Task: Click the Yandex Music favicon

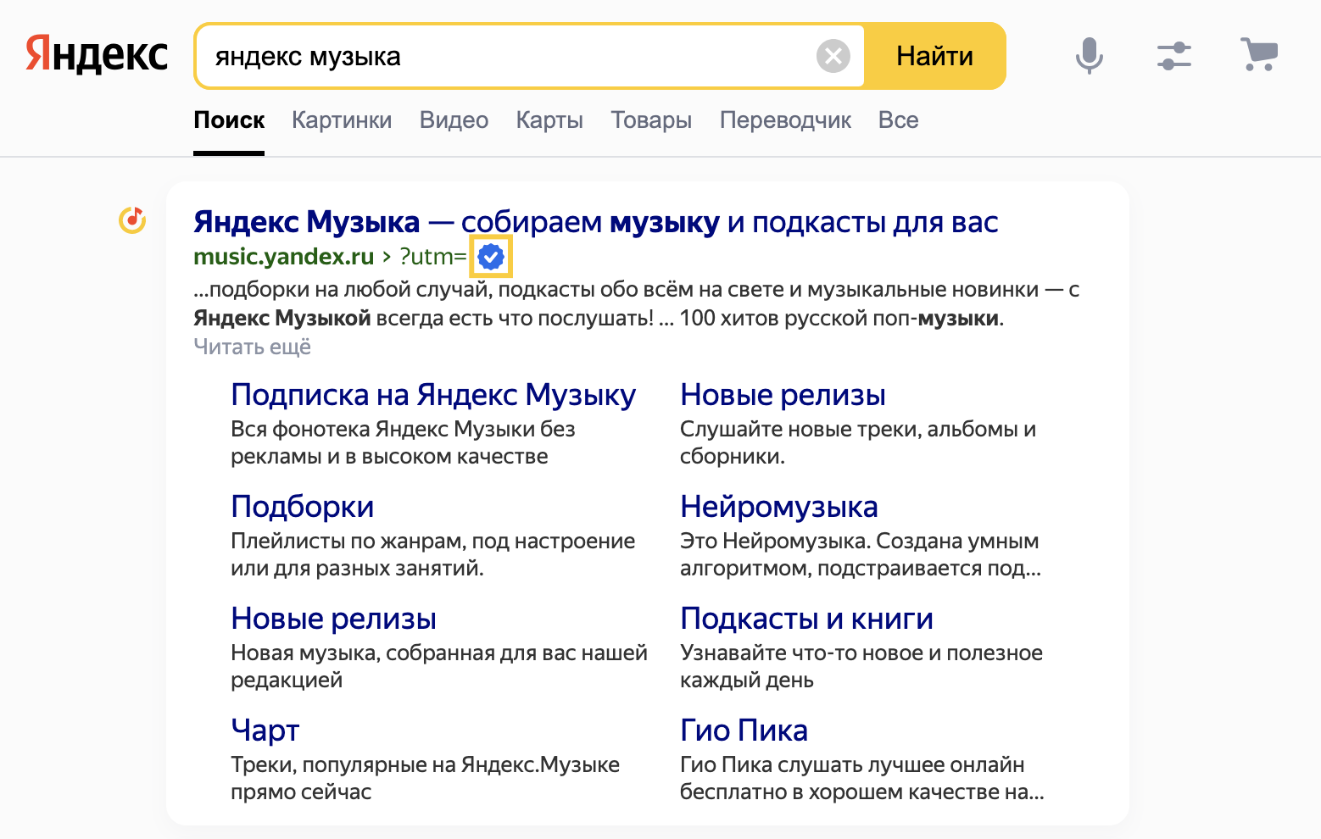Action: pos(132,220)
